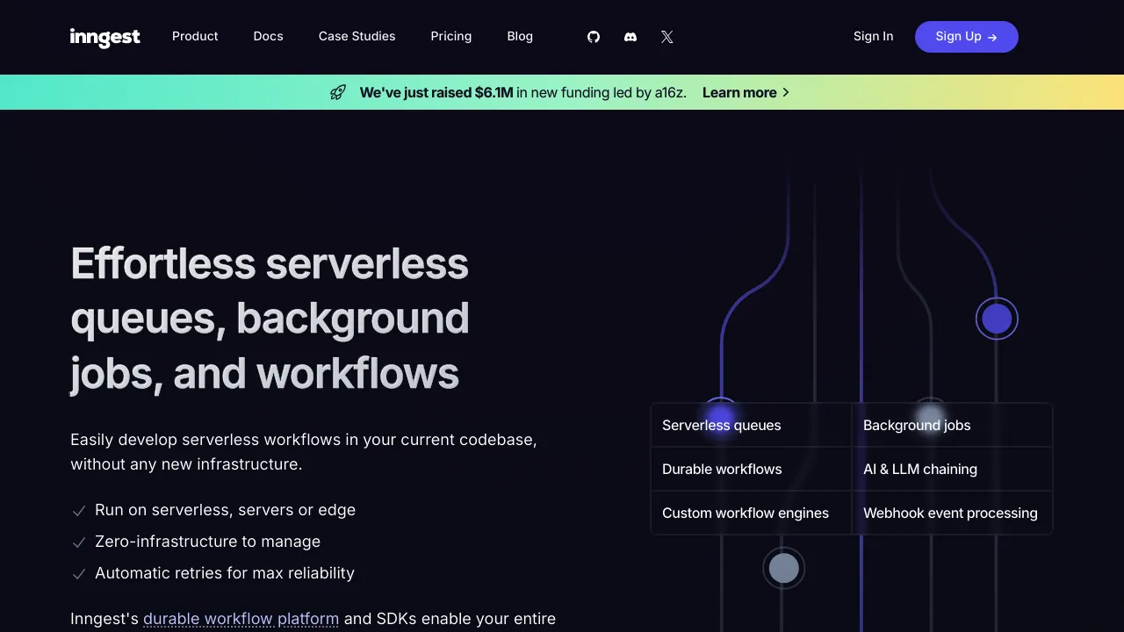Open the Discord community icon

pyautogui.click(x=630, y=37)
